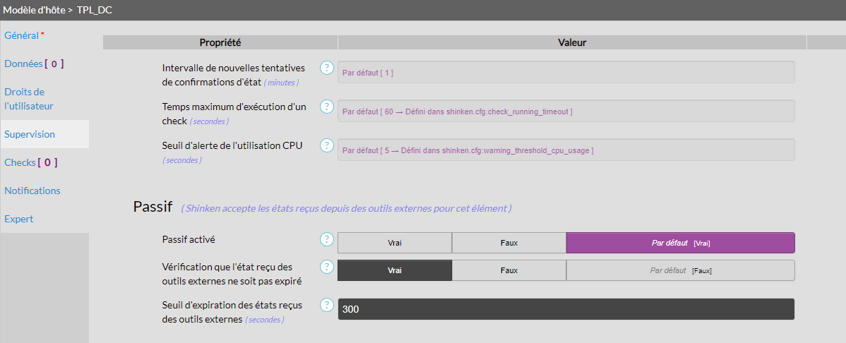Click help icon for Seuil d'alerte CPU

(326, 145)
